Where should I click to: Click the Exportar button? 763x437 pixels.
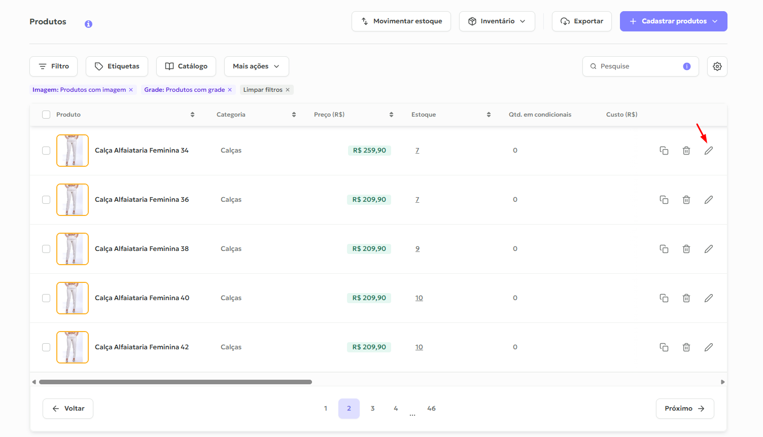coord(581,21)
